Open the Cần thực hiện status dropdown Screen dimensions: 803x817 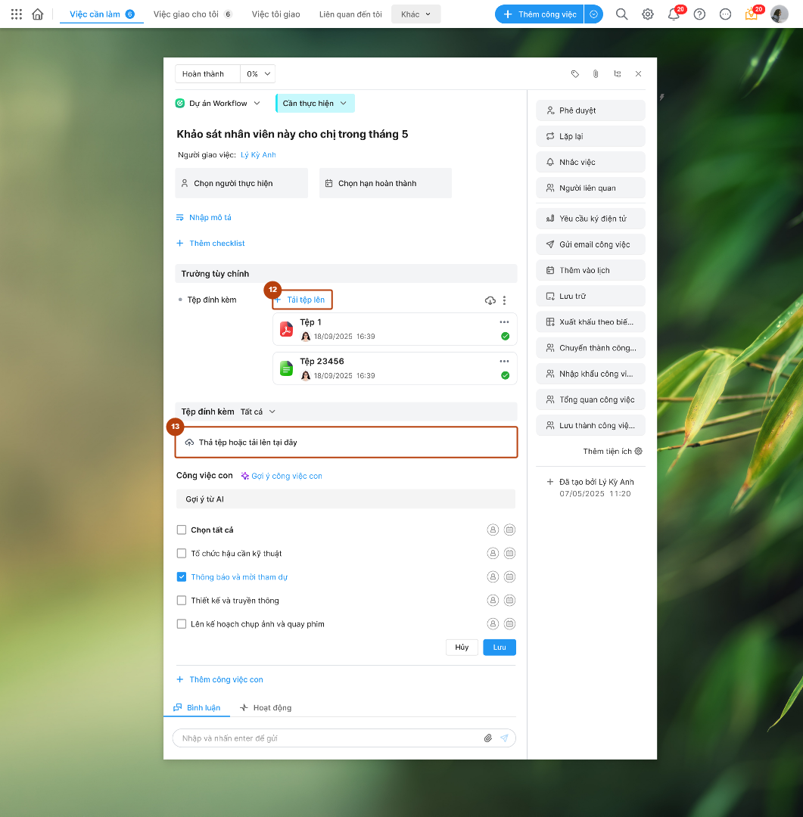pos(315,103)
